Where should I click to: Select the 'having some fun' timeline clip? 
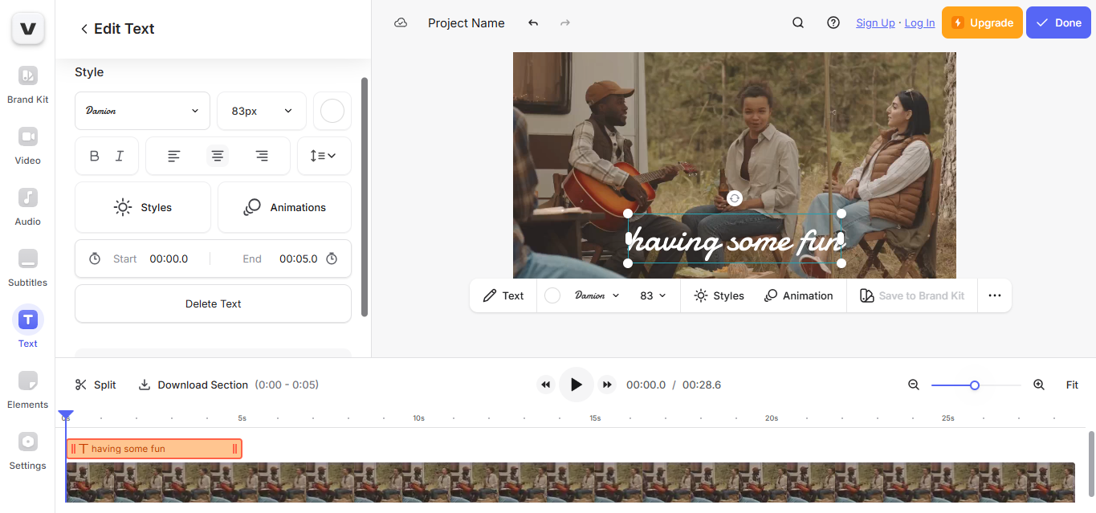point(154,449)
